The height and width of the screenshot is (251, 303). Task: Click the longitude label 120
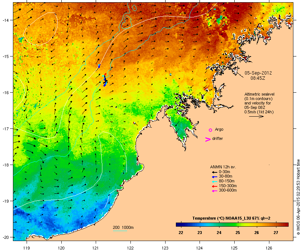[61, 248]
